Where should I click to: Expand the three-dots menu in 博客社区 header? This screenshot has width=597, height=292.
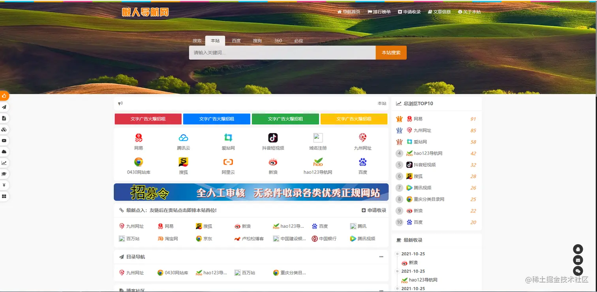(x=381, y=290)
